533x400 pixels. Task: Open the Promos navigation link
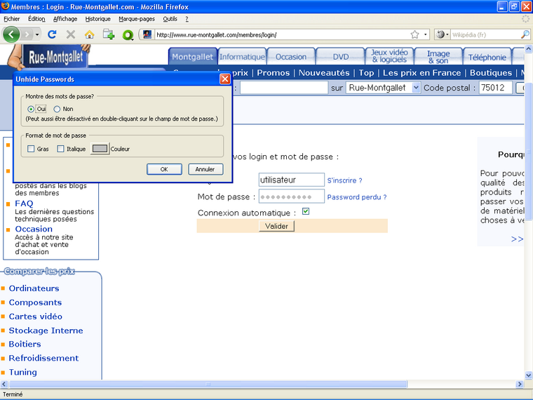coord(274,73)
